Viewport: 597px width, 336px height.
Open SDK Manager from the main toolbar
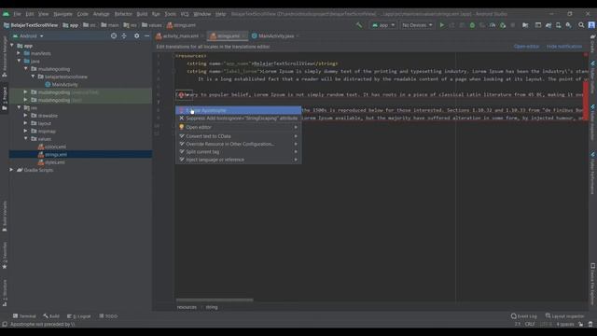pos(568,25)
